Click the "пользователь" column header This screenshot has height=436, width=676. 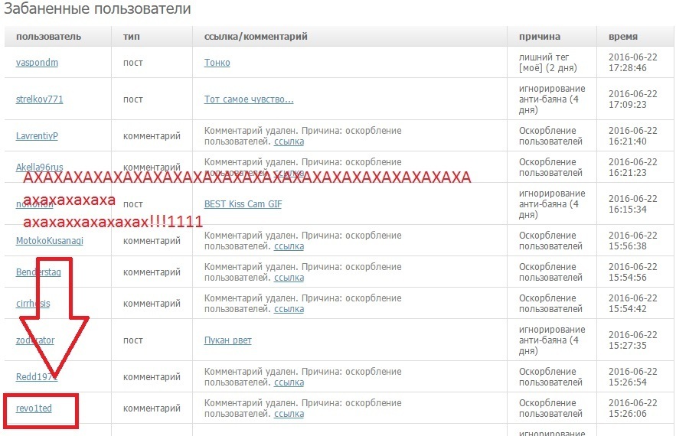[x=48, y=37]
